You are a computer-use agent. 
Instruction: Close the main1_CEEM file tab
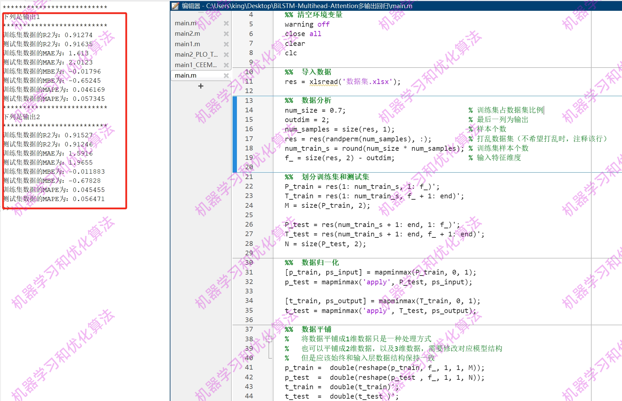226,65
